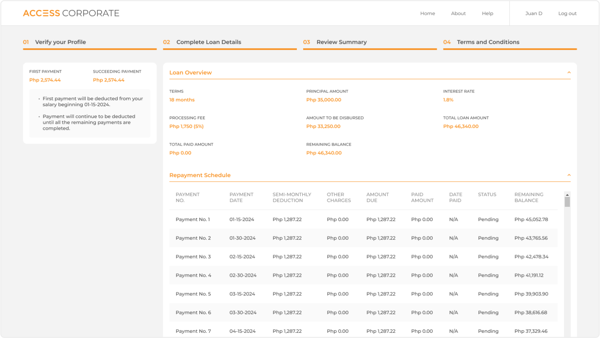Click the Status column header

click(487, 194)
